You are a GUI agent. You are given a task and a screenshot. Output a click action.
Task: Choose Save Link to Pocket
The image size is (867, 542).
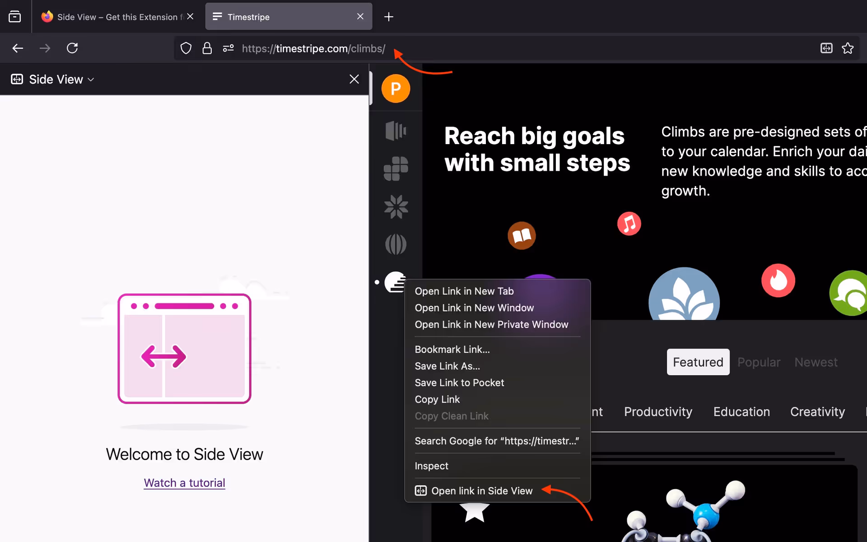point(497,383)
